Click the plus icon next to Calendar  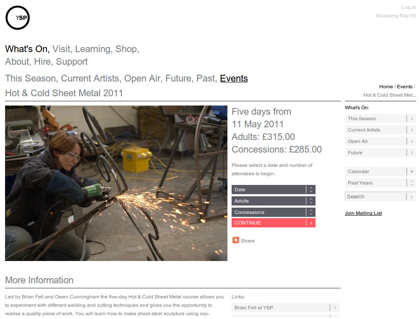[412, 172]
